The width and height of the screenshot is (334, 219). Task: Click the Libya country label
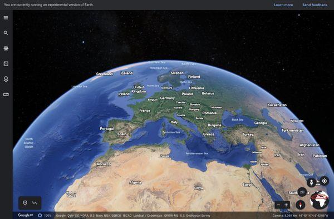coord(199,188)
